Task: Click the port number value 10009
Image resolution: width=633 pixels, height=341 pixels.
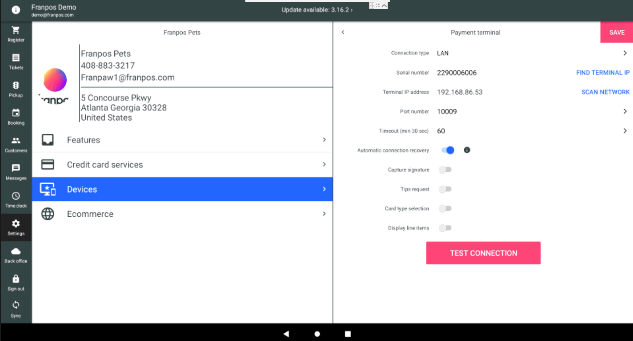Action: [447, 112]
